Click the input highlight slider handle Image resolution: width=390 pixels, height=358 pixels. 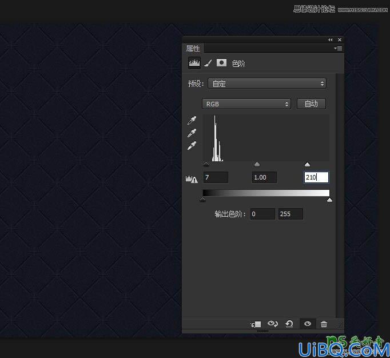[x=308, y=164]
